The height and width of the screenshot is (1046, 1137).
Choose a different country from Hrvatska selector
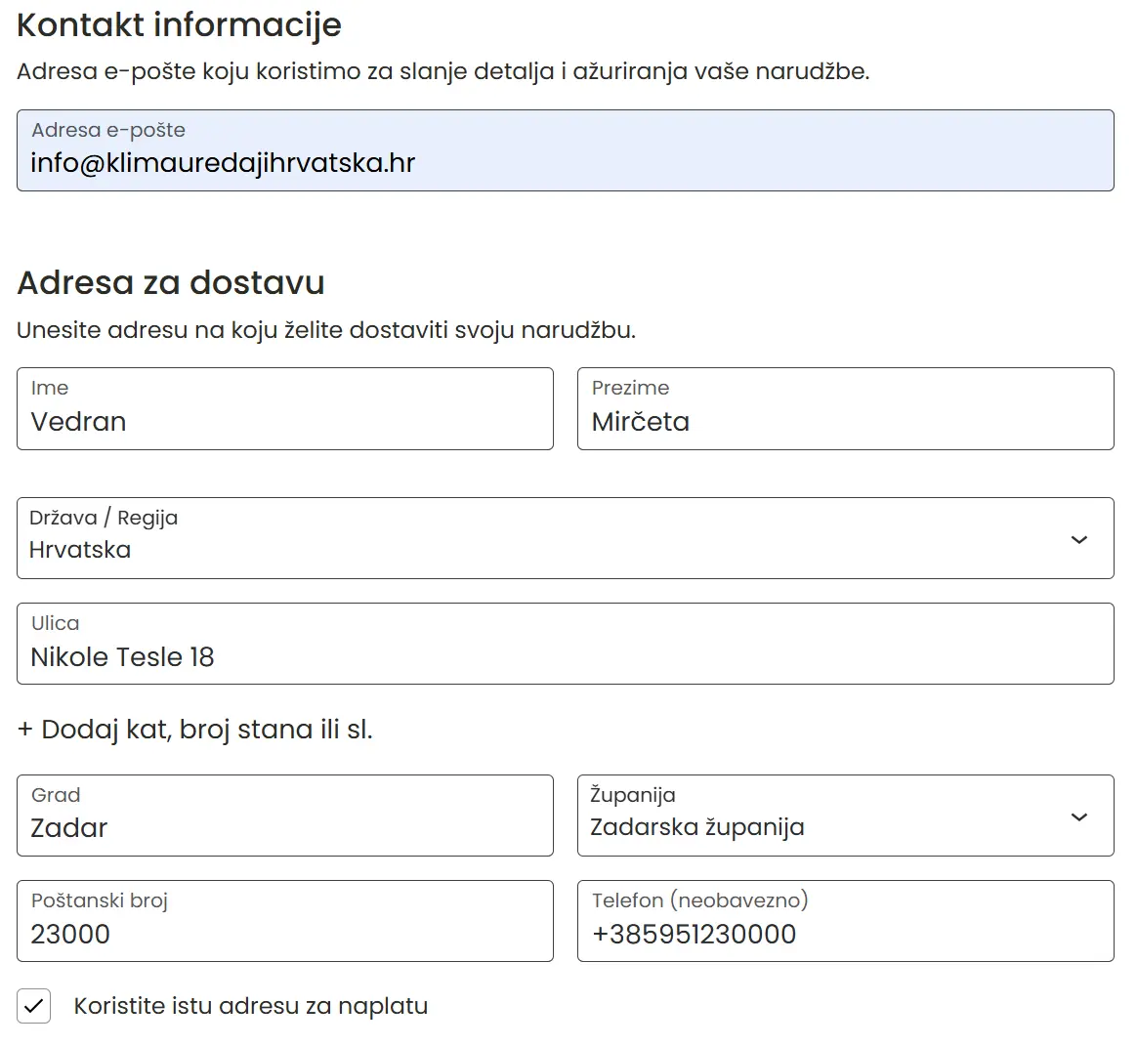[565, 538]
